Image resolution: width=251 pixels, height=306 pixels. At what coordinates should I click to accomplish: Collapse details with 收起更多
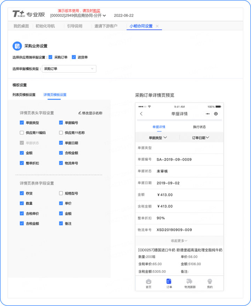click(x=179, y=241)
